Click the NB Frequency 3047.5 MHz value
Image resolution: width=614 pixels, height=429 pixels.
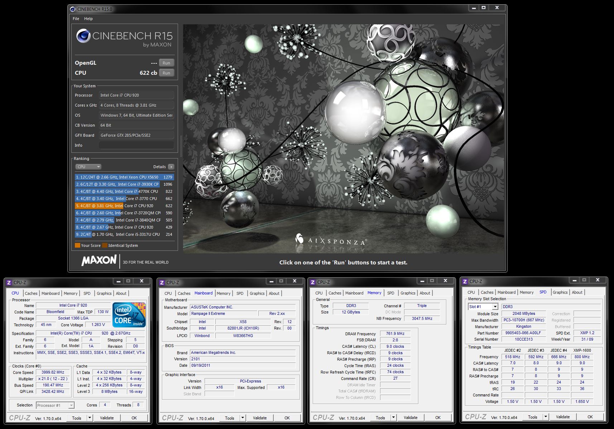tap(422, 318)
